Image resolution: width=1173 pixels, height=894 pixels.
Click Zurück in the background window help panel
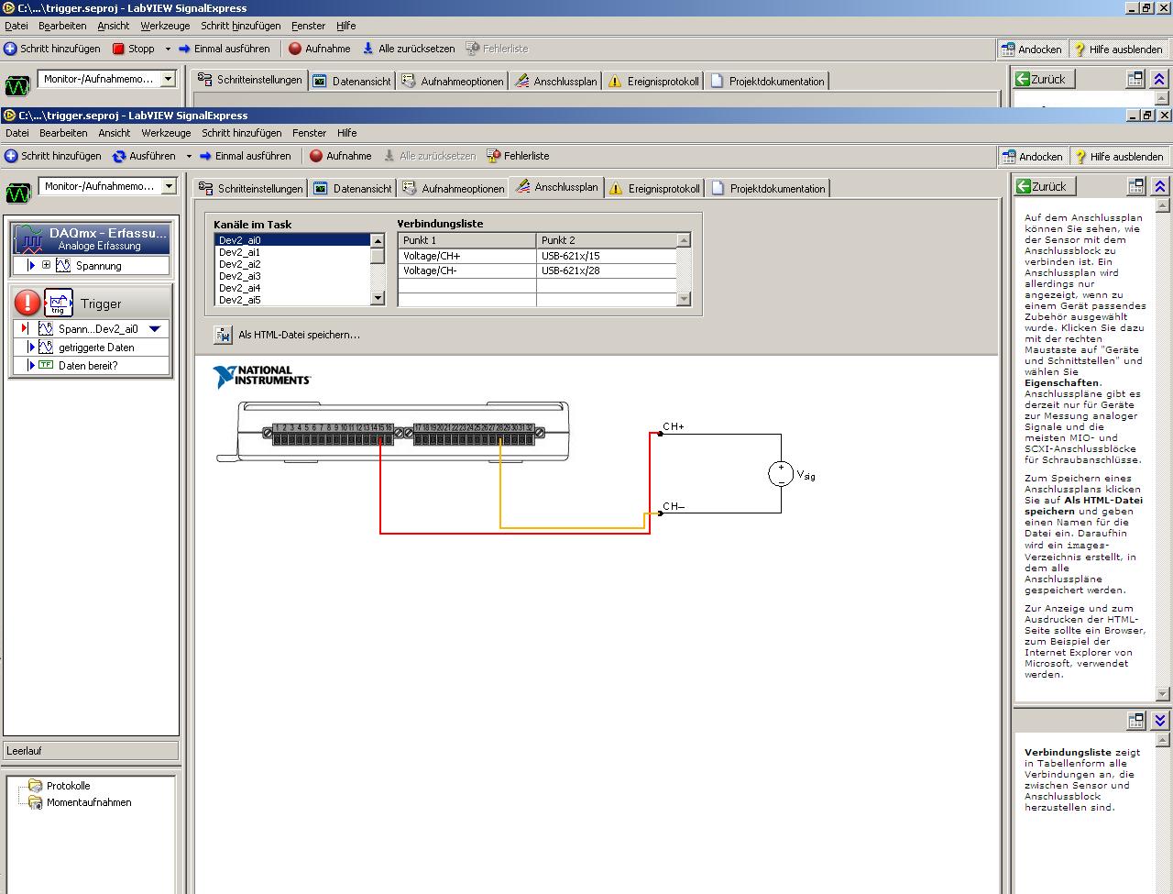tap(1045, 79)
